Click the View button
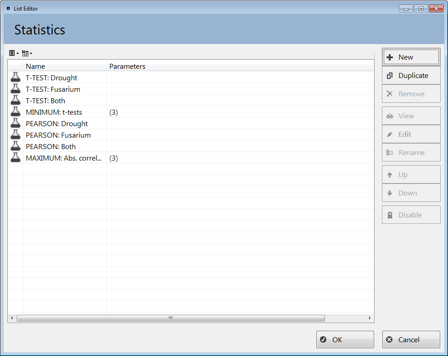This screenshot has height=356, width=448. (411, 116)
